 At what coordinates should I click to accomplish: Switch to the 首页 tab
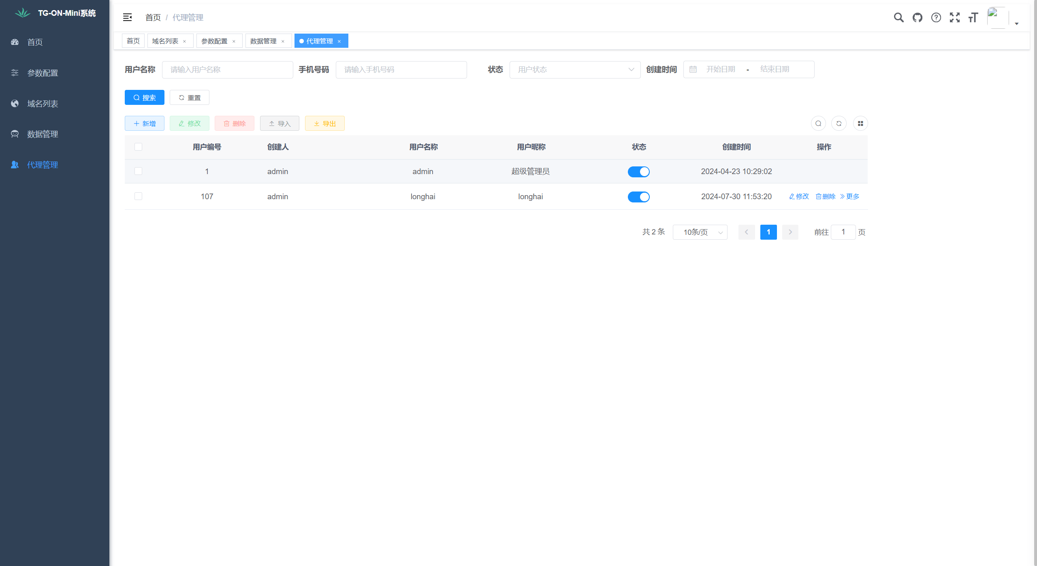133,41
